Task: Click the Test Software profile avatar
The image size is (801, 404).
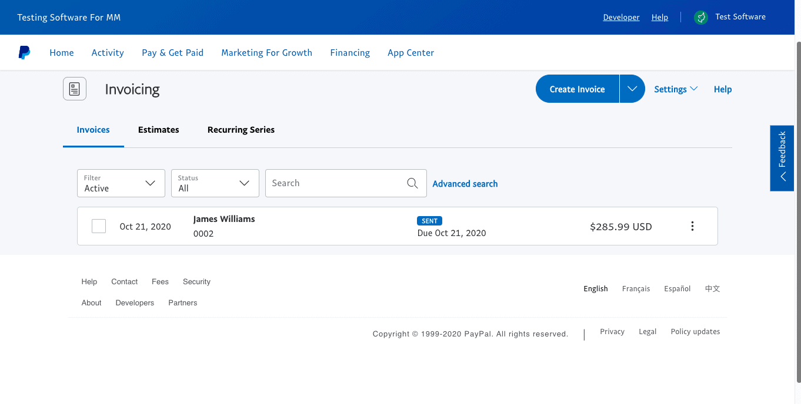Action: pos(700,17)
